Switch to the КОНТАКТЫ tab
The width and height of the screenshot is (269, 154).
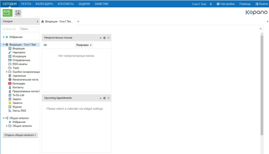coord(65,4)
